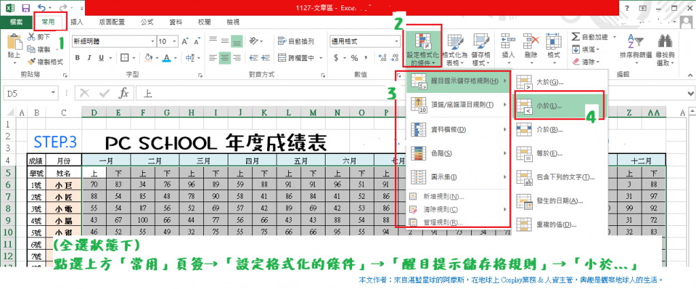Open the File (檔案) tab
The image size is (696, 289).
(x=16, y=22)
